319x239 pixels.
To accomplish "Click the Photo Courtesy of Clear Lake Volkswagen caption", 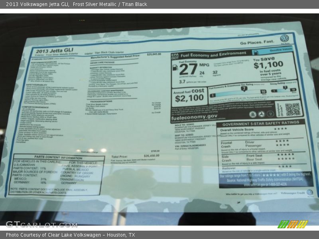I will [x=70, y=235].
